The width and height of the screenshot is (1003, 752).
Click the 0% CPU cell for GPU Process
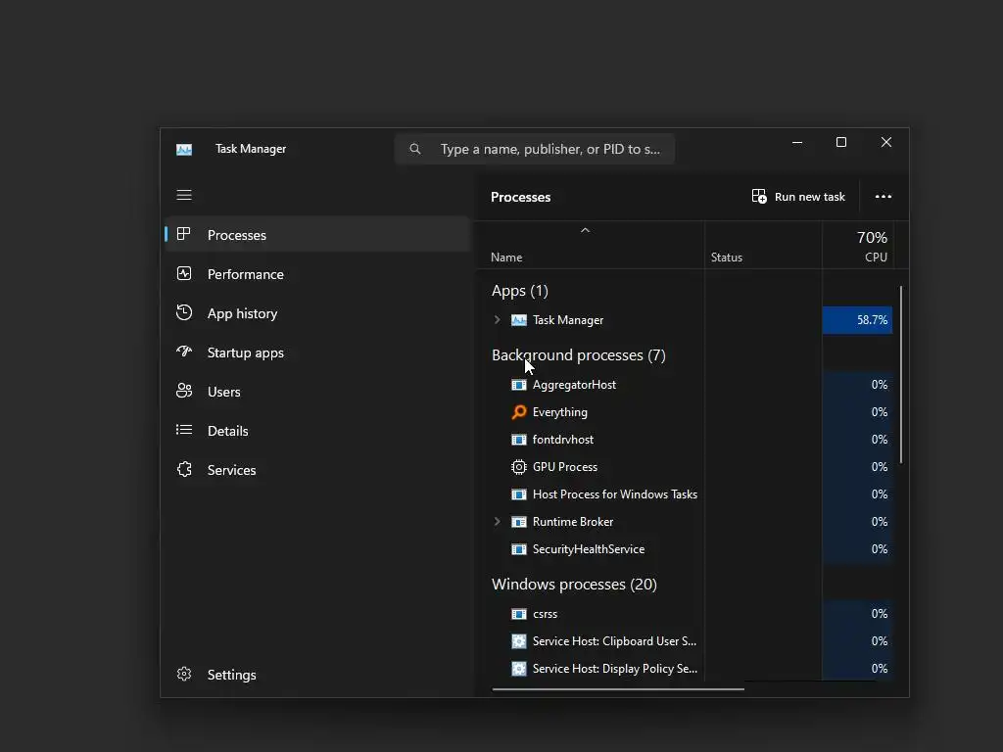click(857, 467)
